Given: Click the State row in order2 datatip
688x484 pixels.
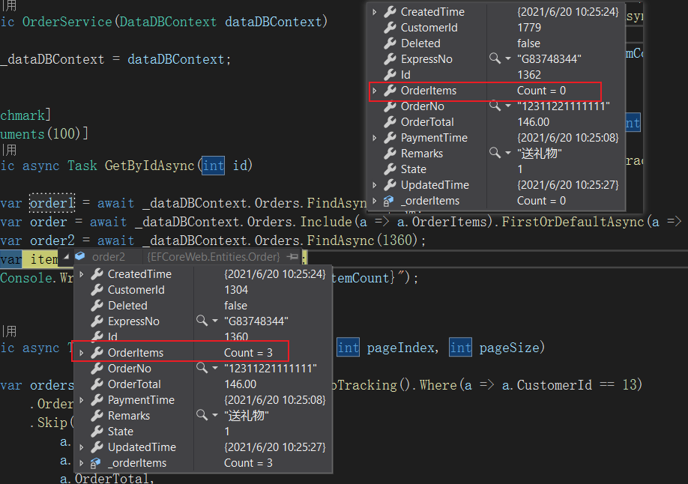Looking at the screenshot, I should 120,432.
